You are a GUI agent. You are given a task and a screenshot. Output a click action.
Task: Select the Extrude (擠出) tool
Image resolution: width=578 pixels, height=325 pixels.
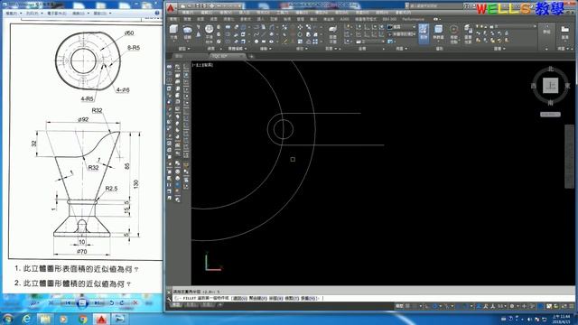pyautogui.click(x=187, y=32)
